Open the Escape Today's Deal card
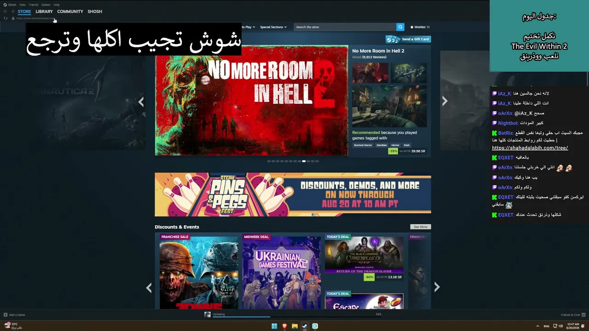Viewport: 589px width, 331px height. point(364,300)
